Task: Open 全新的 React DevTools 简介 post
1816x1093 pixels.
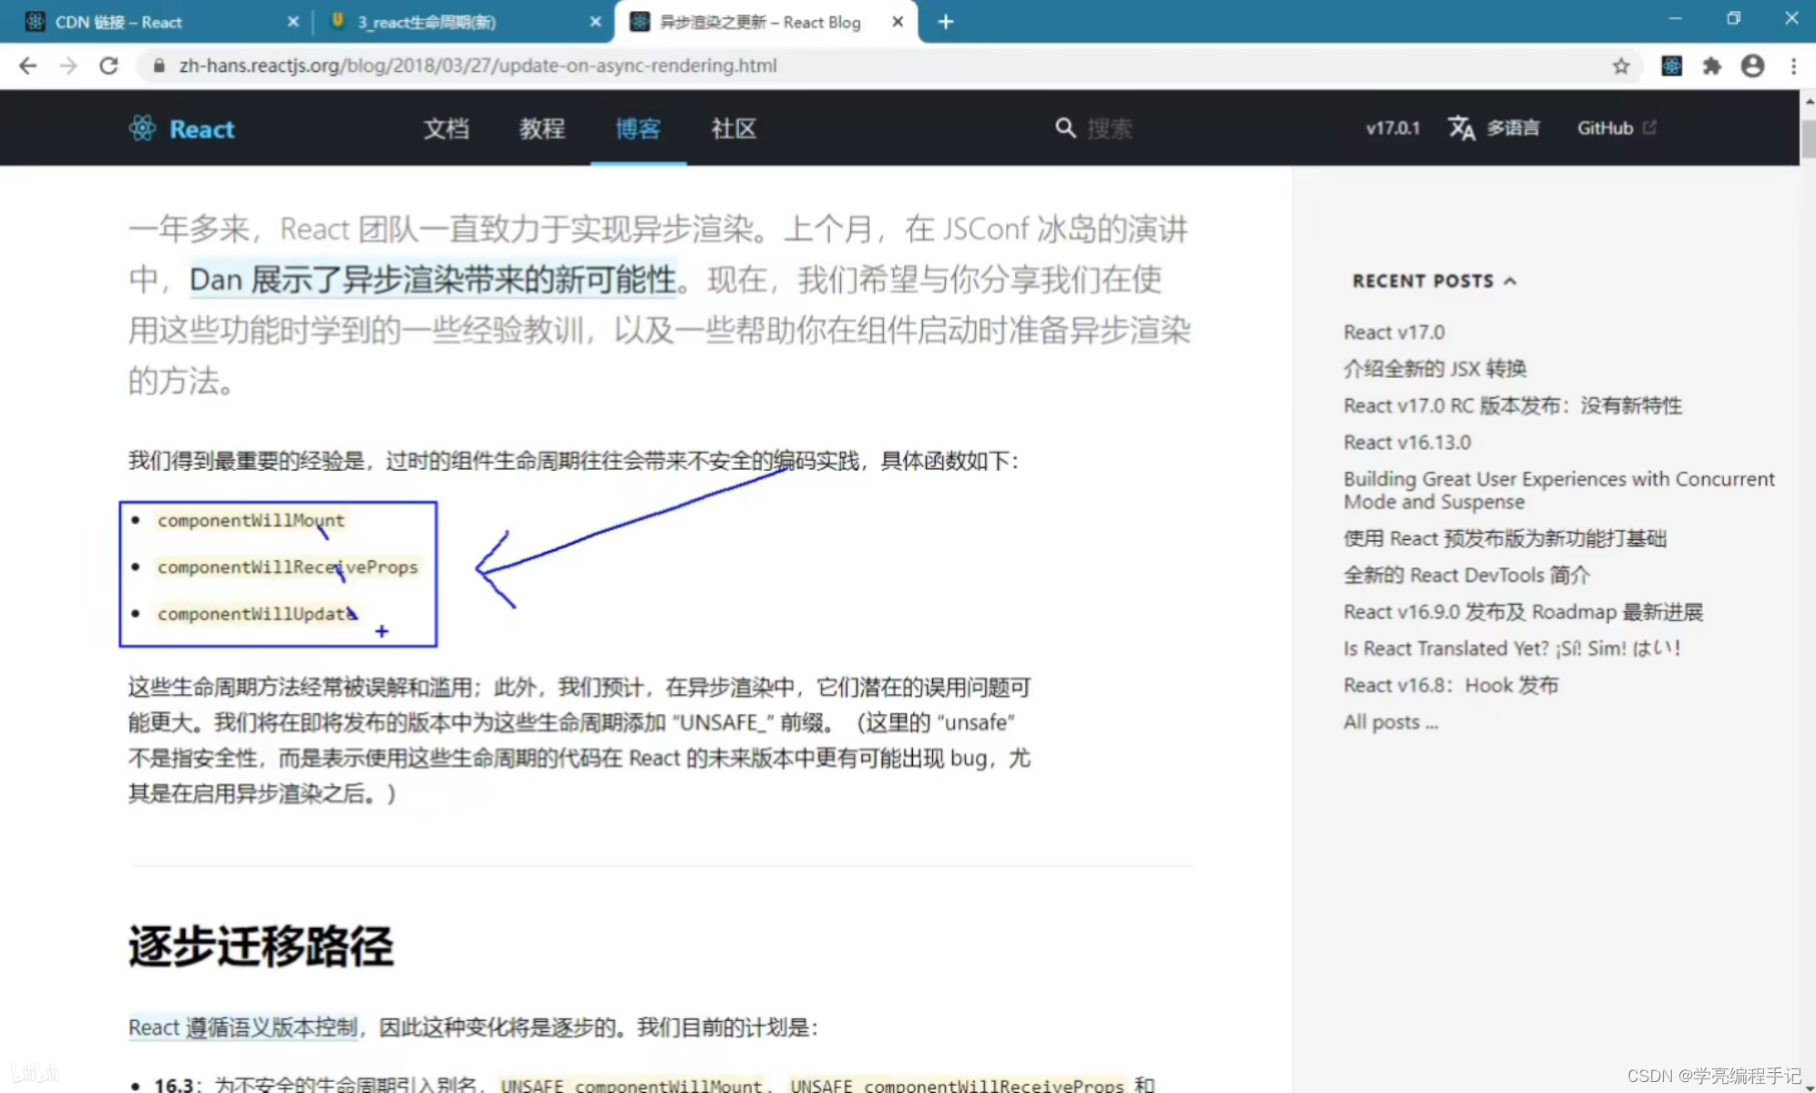Action: (1466, 576)
